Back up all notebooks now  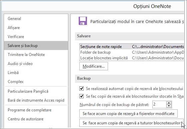click(131, 123)
